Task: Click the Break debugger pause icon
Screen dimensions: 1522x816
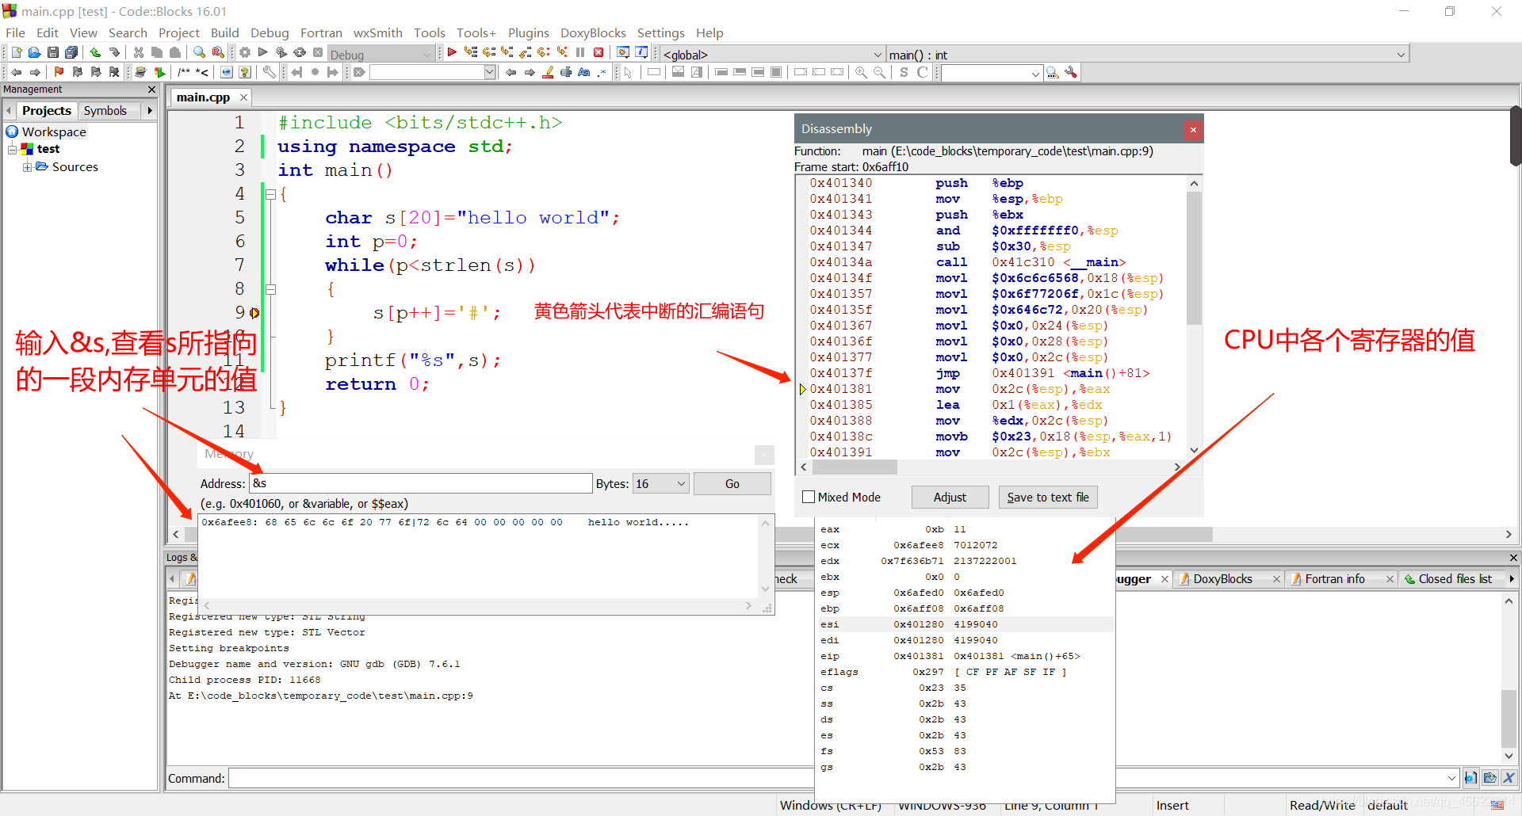Action: click(580, 52)
